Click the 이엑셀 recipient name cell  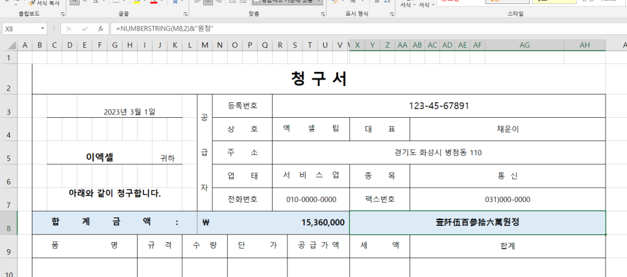pyautogui.click(x=99, y=153)
